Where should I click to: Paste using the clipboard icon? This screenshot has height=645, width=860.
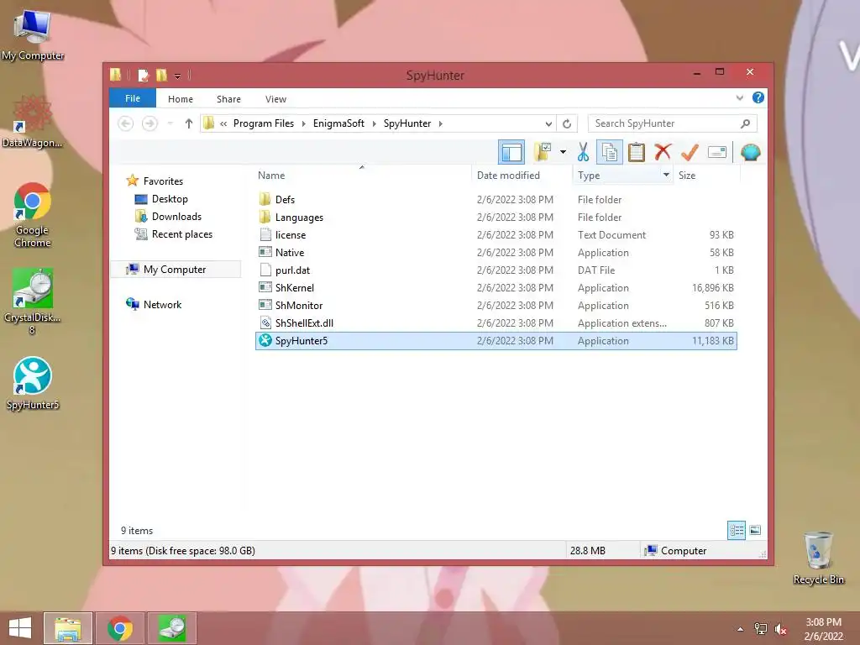click(x=637, y=152)
